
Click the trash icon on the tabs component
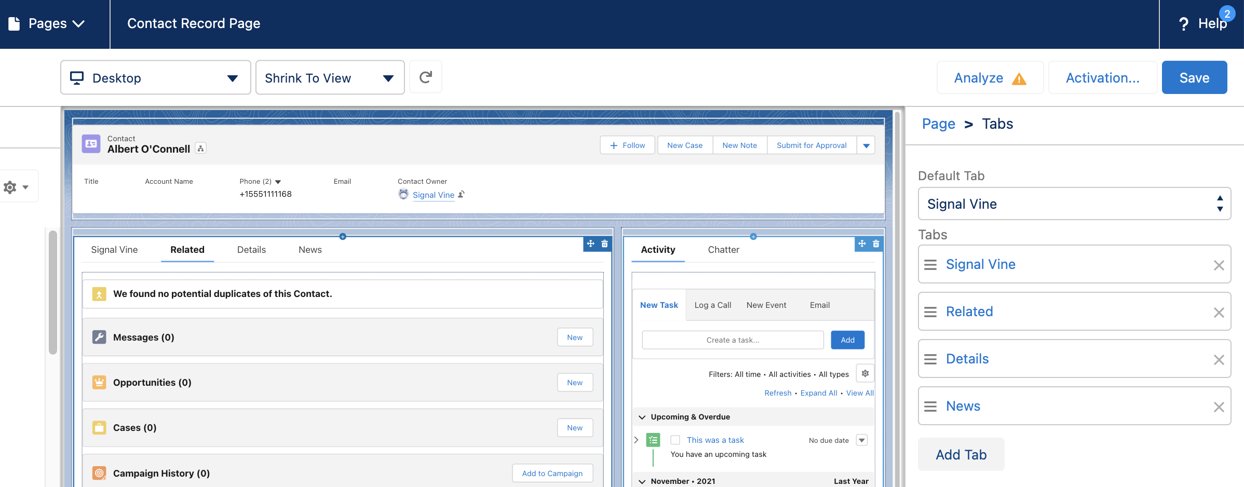pos(604,244)
